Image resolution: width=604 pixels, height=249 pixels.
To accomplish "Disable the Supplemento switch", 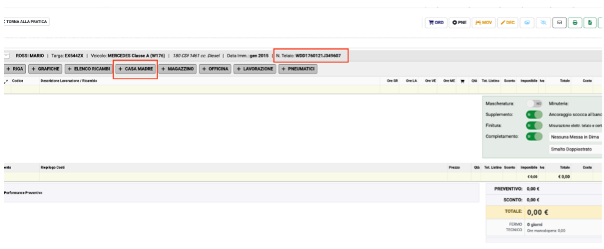I will pyautogui.click(x=534, y=115).
